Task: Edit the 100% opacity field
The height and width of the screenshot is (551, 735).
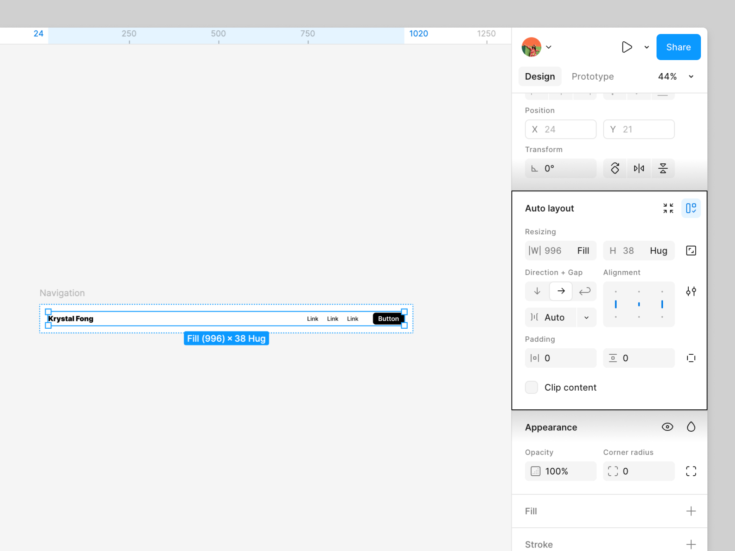Action: 560,471
